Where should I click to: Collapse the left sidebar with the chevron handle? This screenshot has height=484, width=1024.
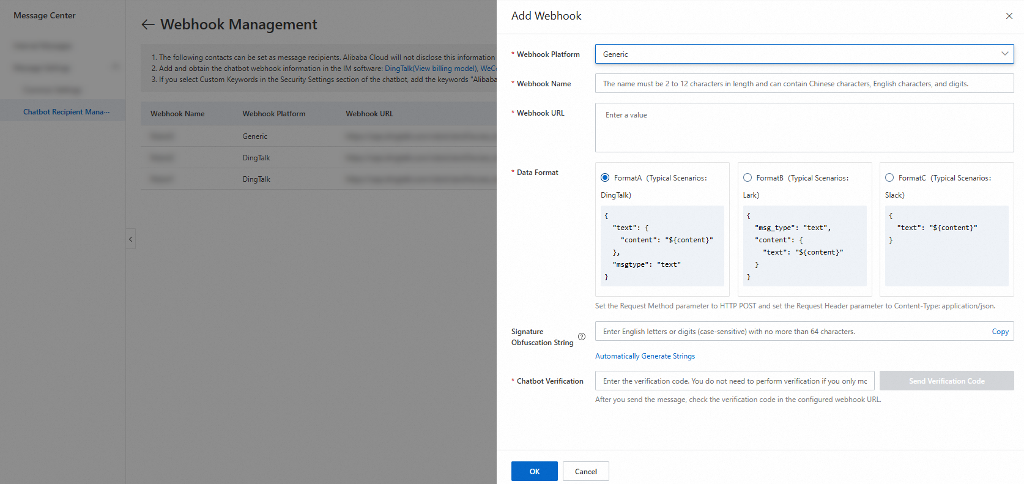130,239
